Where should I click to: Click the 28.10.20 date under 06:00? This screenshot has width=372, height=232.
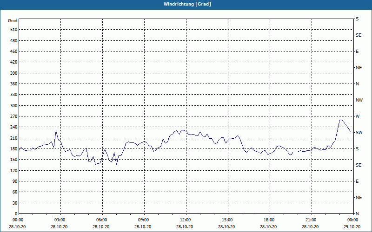click(101, 226)
